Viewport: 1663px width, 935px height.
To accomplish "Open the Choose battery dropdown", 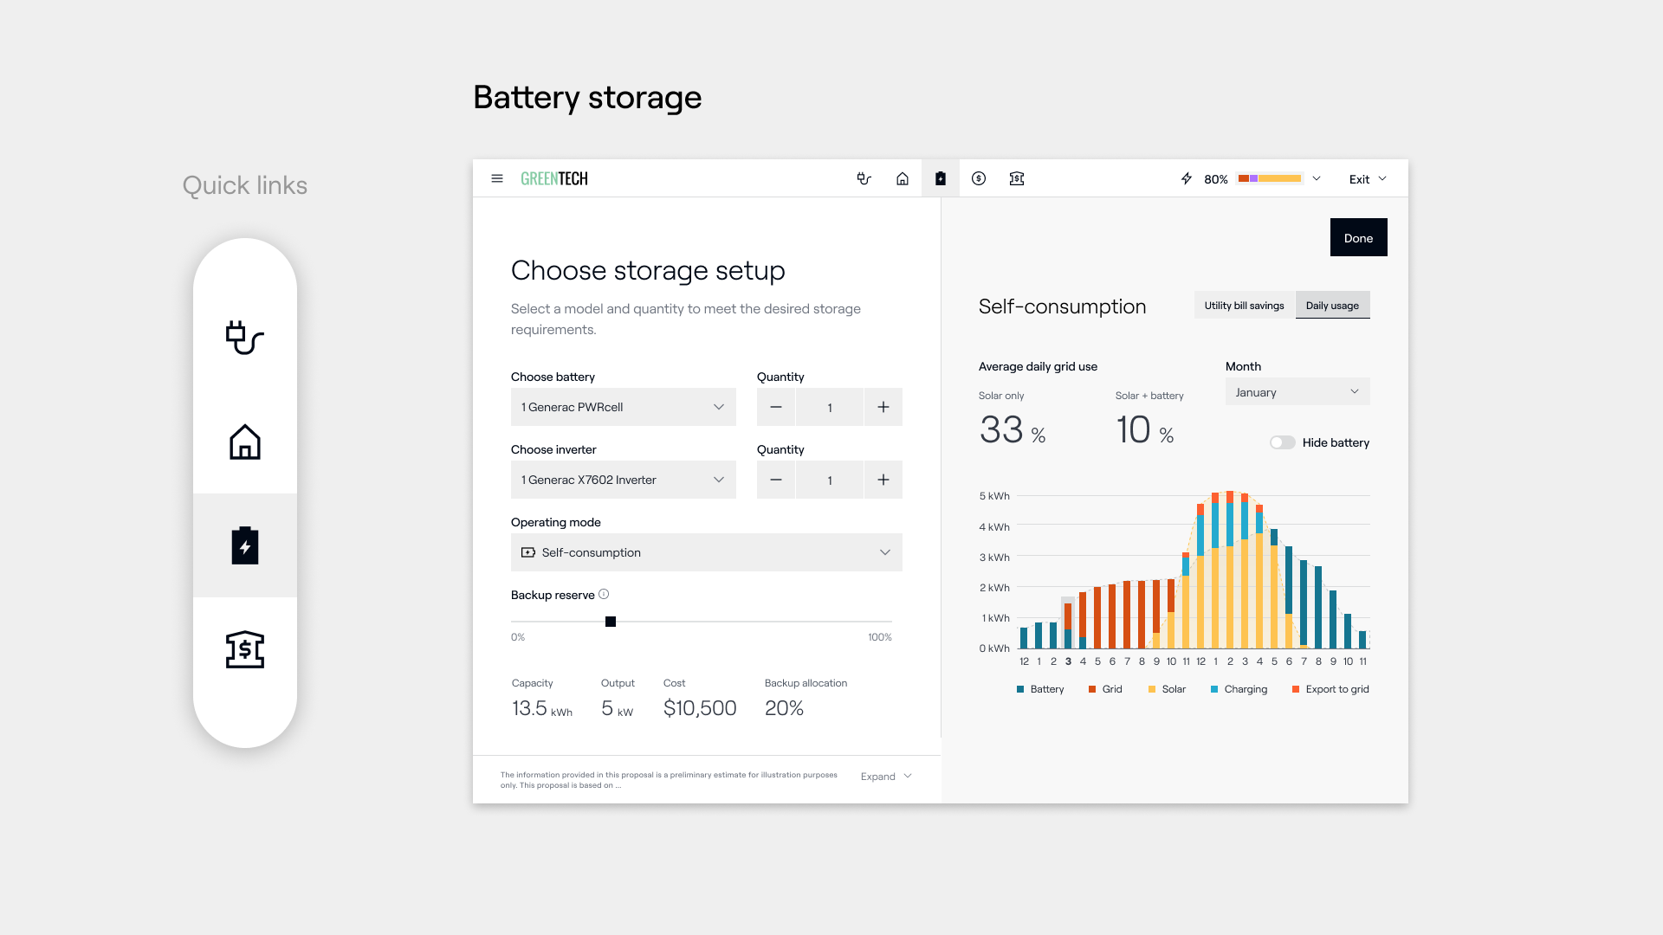I will coord(623,407).
